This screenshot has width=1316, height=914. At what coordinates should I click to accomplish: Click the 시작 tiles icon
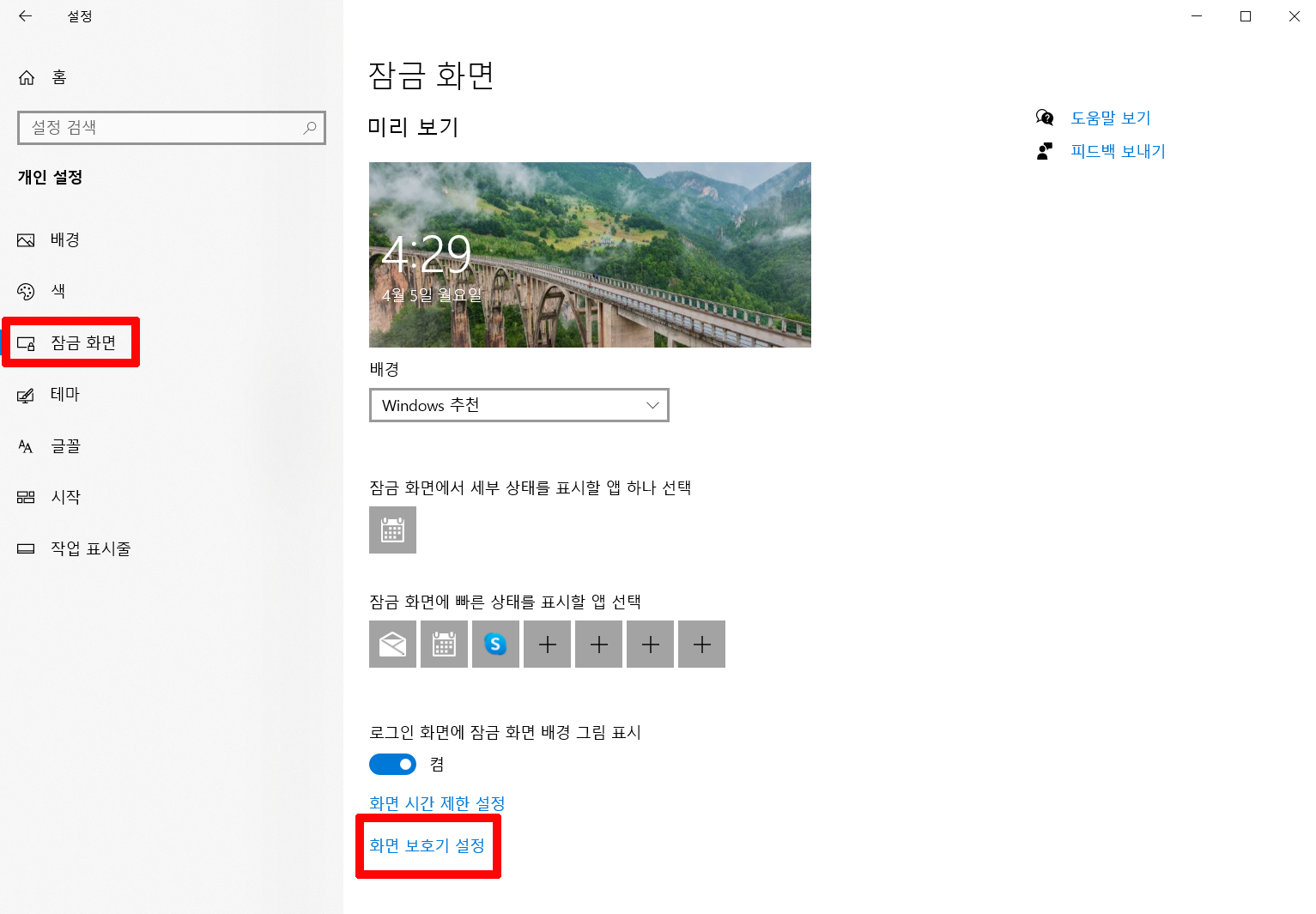pyautogui.click(x=26, y=498)
